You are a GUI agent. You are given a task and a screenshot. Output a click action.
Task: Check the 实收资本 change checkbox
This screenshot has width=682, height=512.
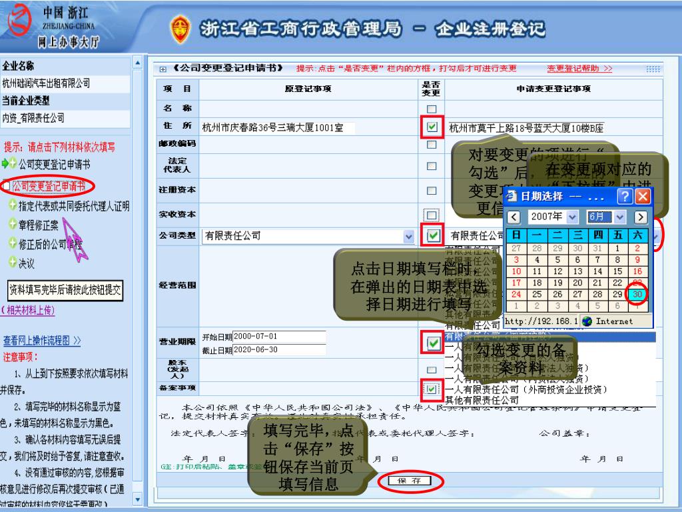pyautogui.click(x=432, y=215)
